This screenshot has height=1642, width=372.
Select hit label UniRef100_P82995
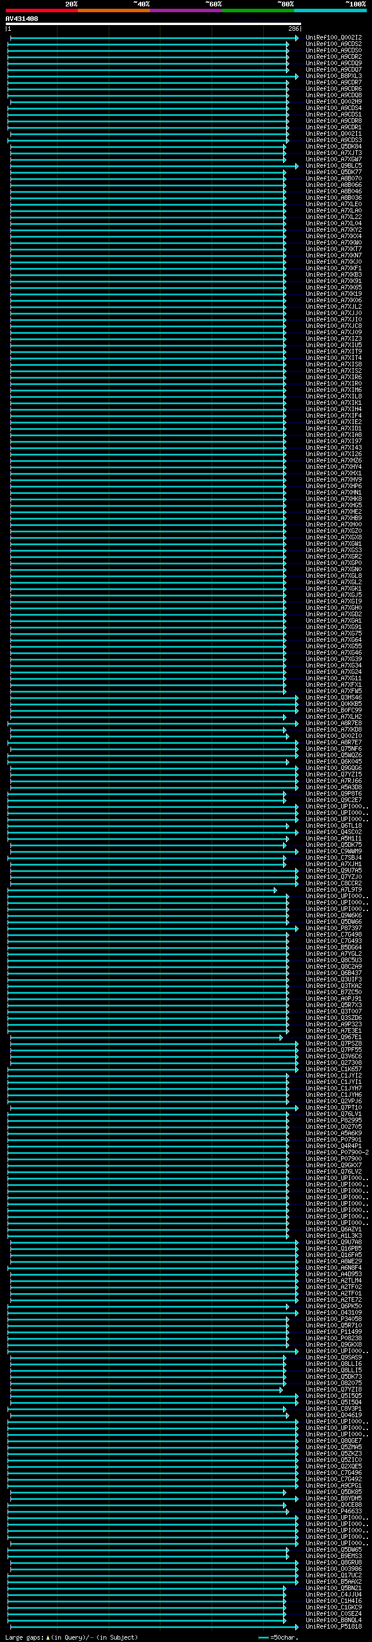pos(334,1121)
